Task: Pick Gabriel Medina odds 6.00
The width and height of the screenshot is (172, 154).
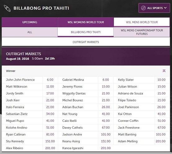Action: tap(106, 80)
